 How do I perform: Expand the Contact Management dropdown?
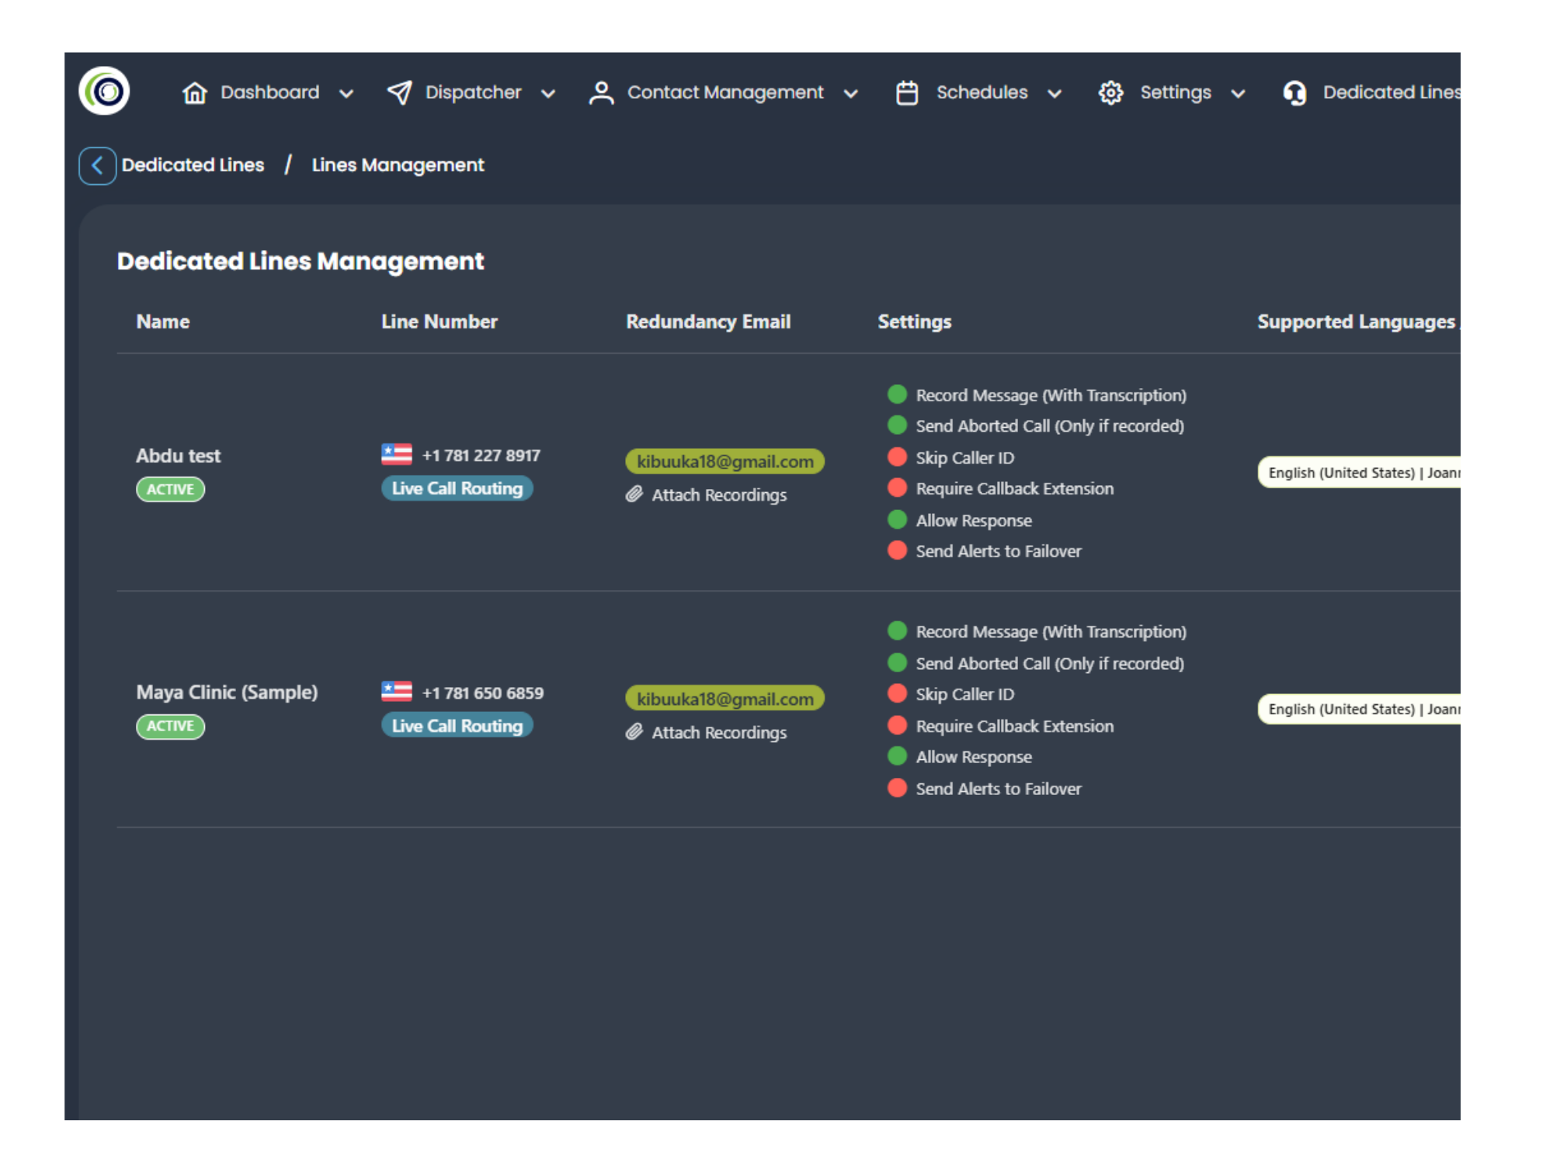pyautogui.click(x=852, y=93)
